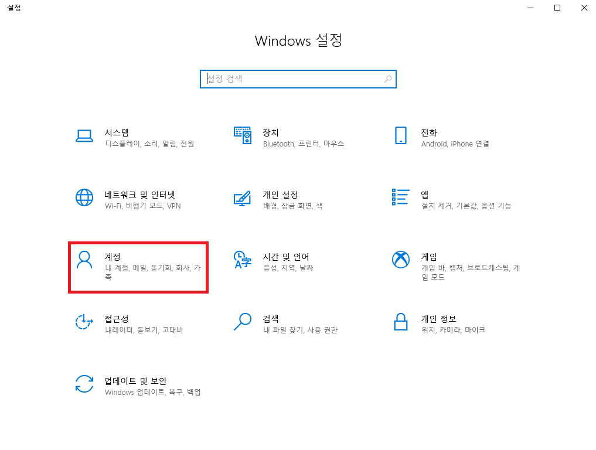
Task: Open 네트워크 및 인터넷 title link
Action: click(140, 195)
